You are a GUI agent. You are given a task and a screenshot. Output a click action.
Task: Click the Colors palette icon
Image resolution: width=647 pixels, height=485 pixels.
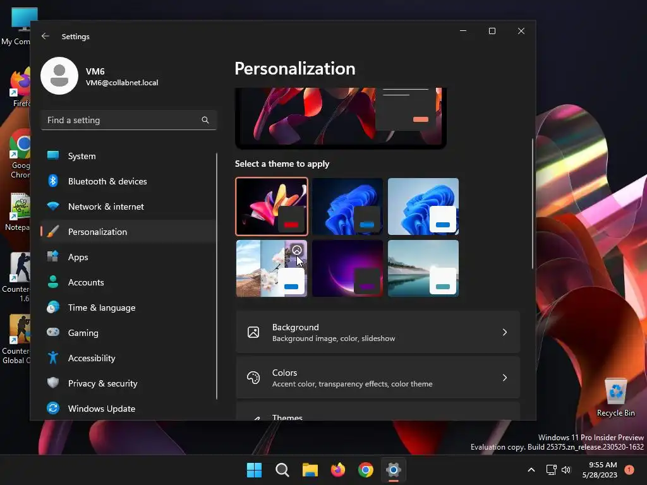click(253, 378)
